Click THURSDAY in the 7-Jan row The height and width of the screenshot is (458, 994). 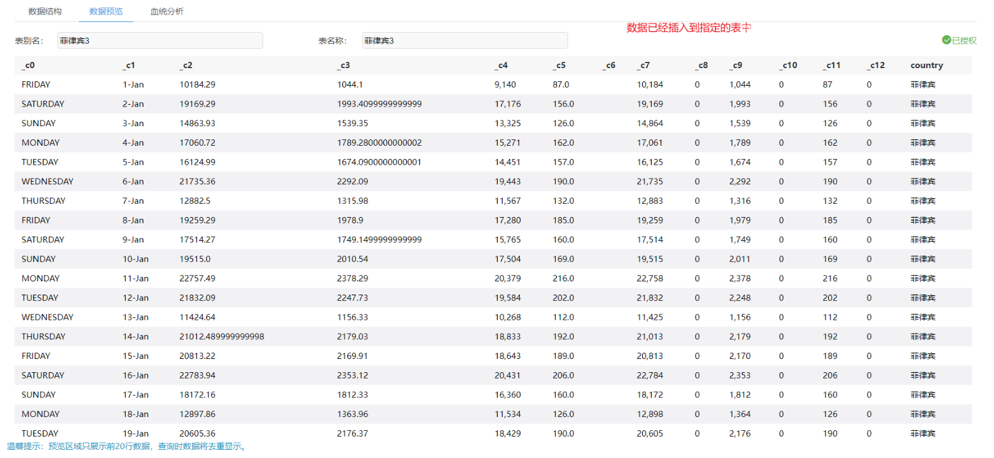point(44,201)
